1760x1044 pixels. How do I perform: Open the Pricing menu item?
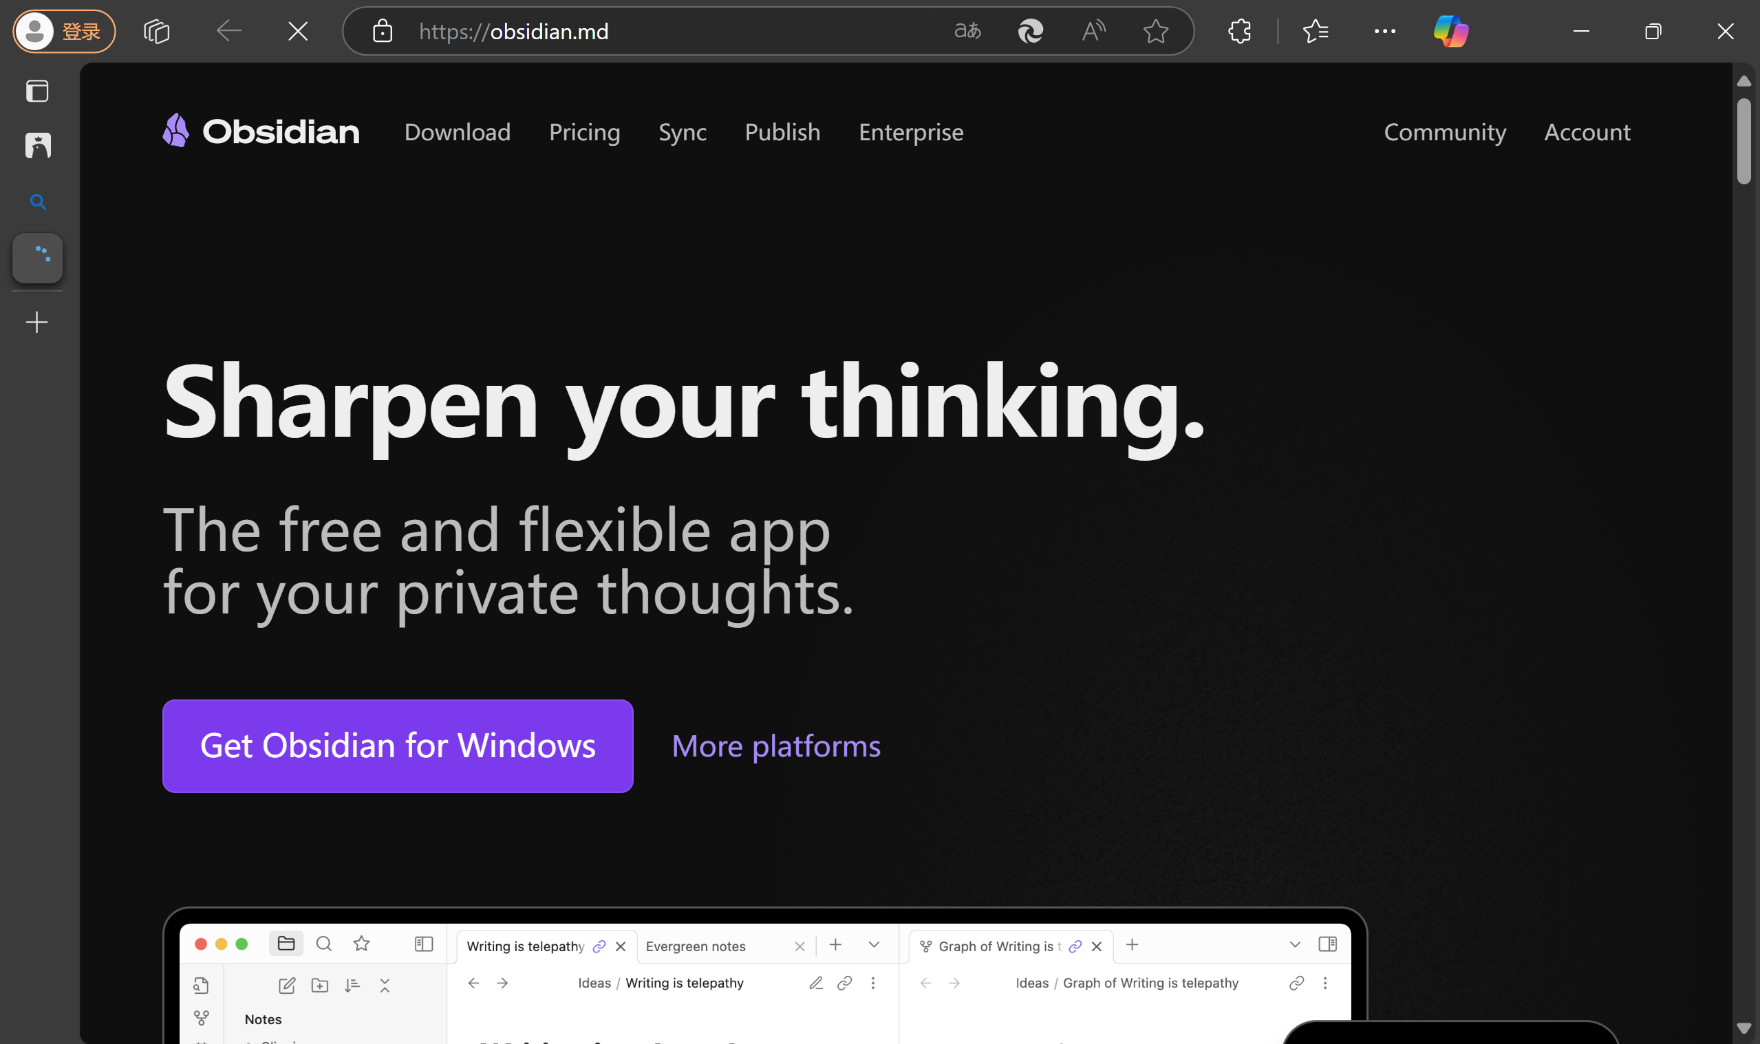[584, 132]
